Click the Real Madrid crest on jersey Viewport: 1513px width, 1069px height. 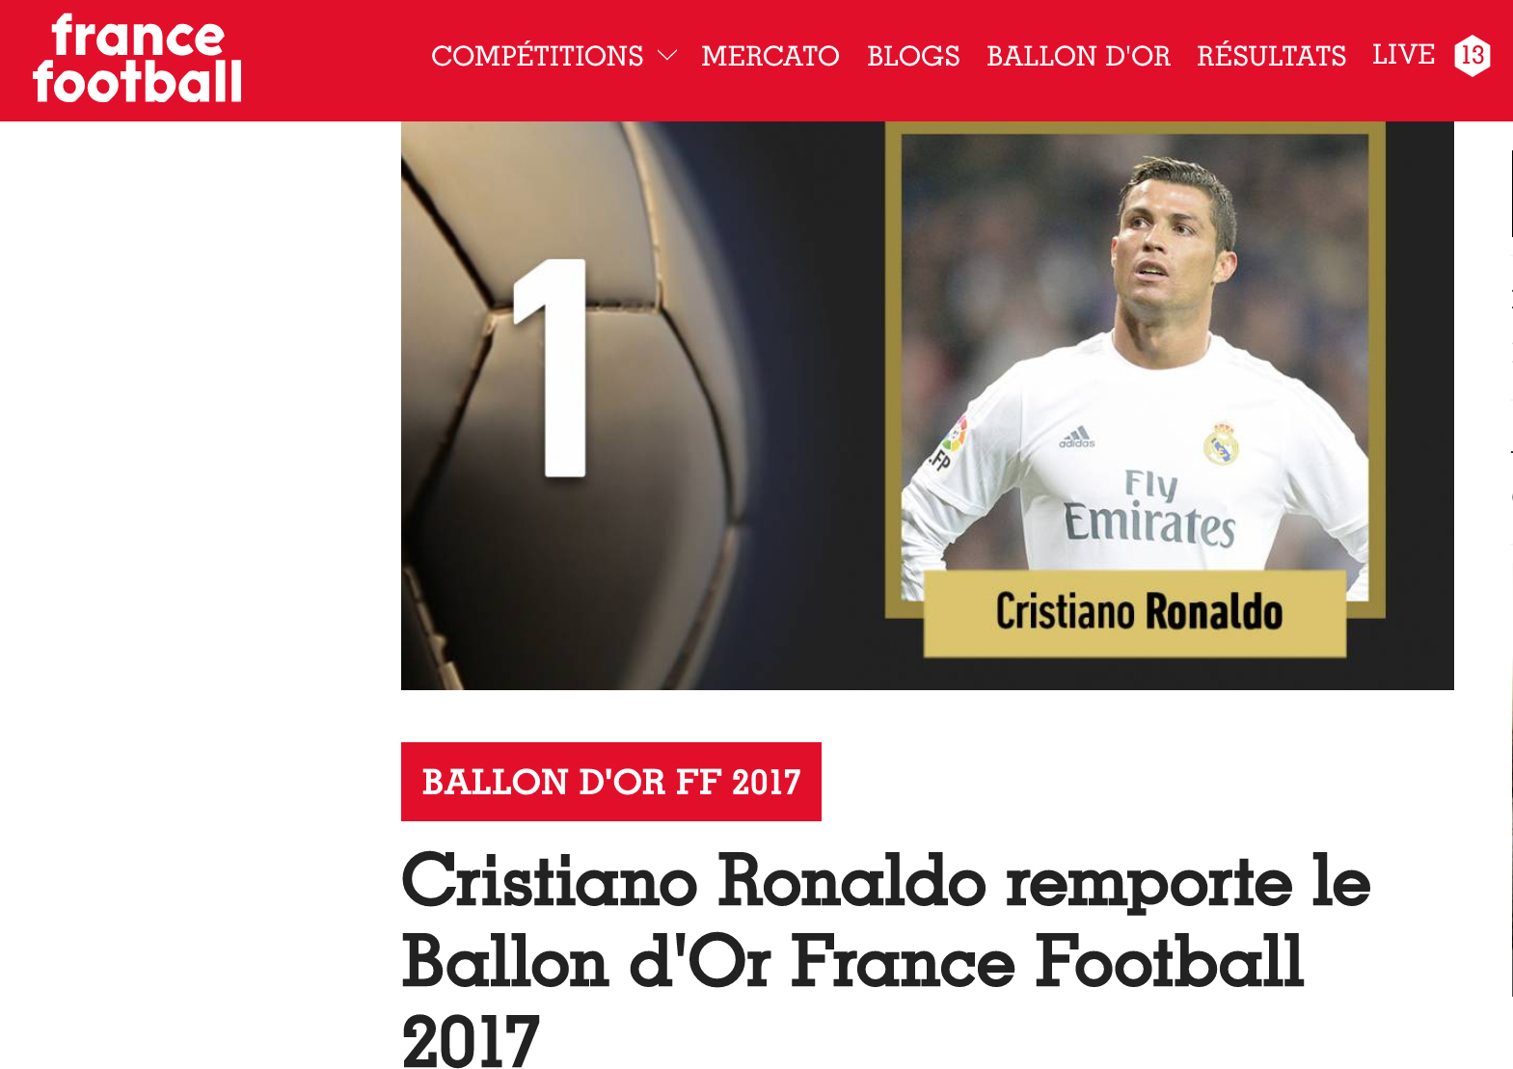pos(1221,445)
